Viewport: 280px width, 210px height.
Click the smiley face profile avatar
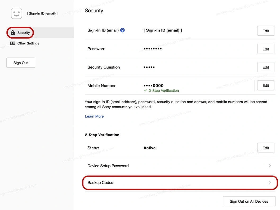16,13
